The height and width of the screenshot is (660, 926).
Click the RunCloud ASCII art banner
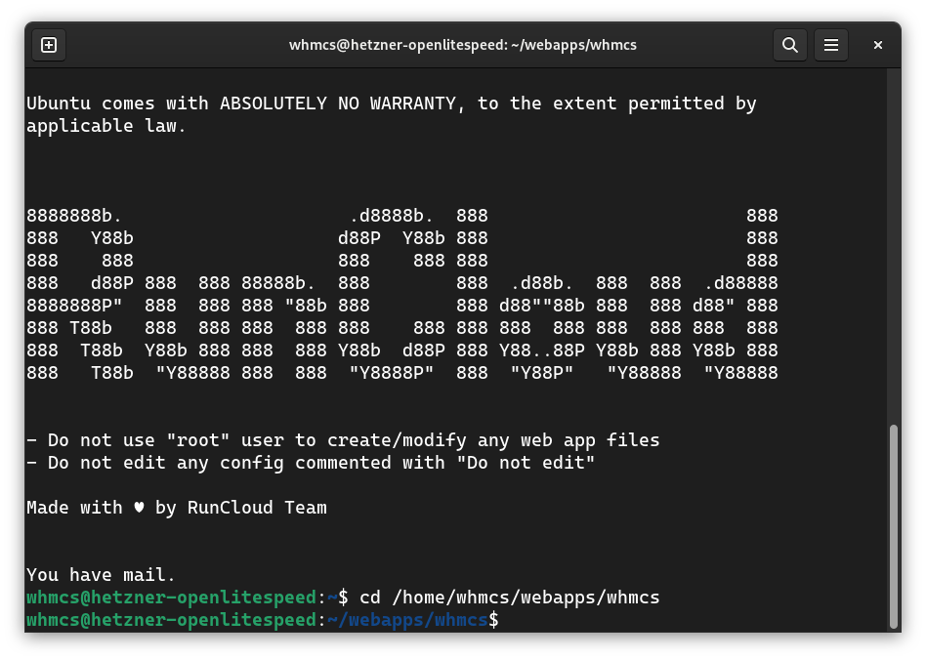tap(402, 294)
